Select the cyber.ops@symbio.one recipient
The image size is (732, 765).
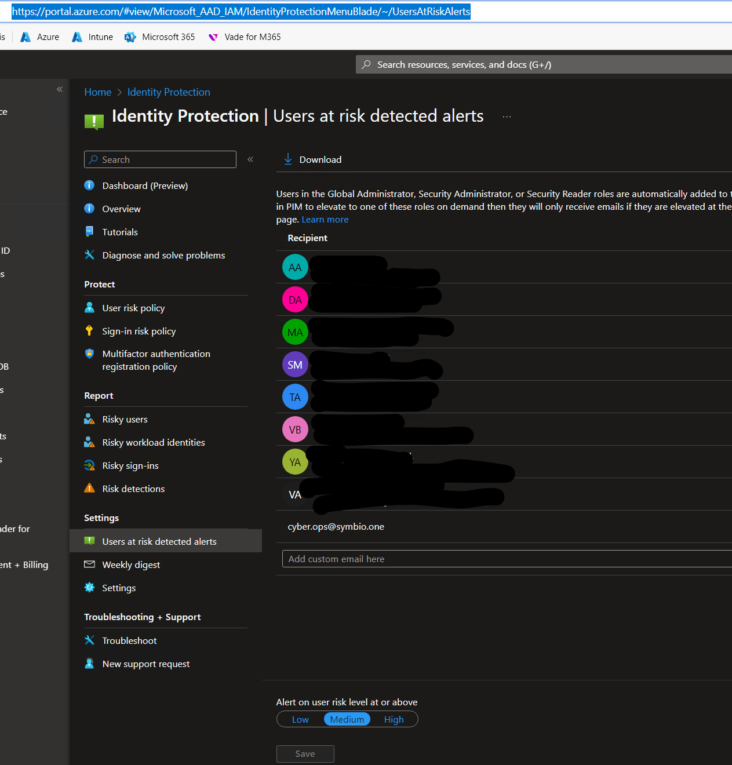tap(336, 527)
